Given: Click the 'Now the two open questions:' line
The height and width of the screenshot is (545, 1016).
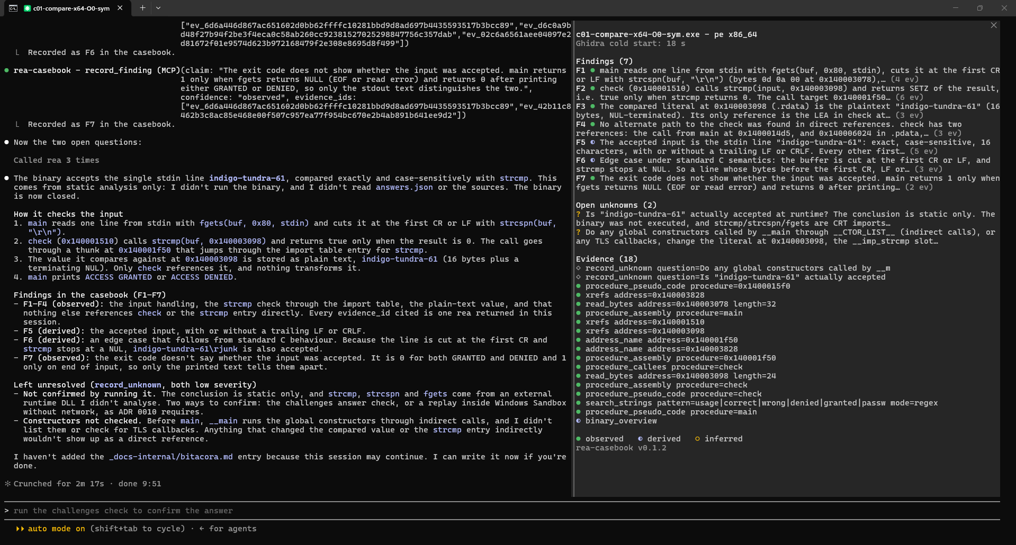Looking at the screenshot, I should tap(78, 142).
